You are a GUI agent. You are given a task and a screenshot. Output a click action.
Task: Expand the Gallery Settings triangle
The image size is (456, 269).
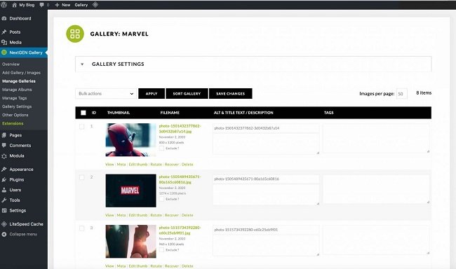[82, 64]
